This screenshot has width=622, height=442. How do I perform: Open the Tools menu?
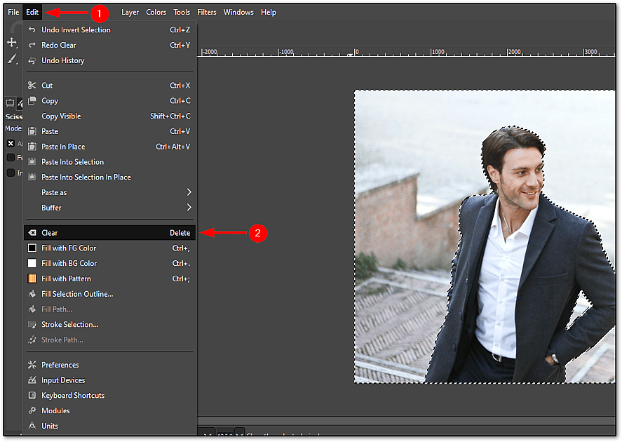pyautogui.click(x=182, y=13)
